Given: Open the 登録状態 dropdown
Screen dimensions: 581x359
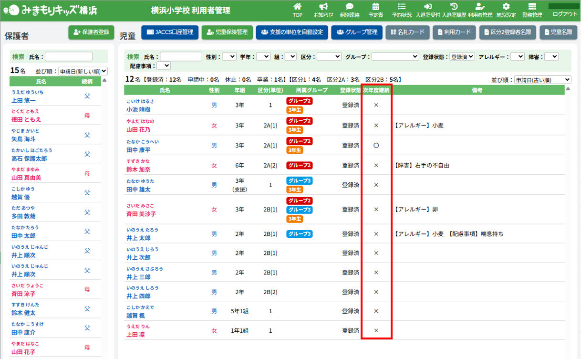Looking at the screenshot, I should tap(462, 56).
